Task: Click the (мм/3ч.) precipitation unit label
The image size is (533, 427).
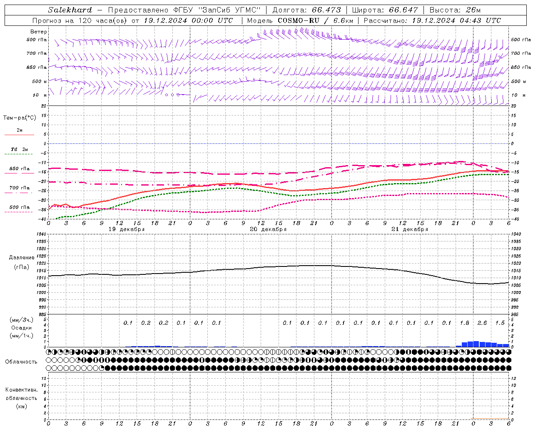Action: (x=21, y=320)
